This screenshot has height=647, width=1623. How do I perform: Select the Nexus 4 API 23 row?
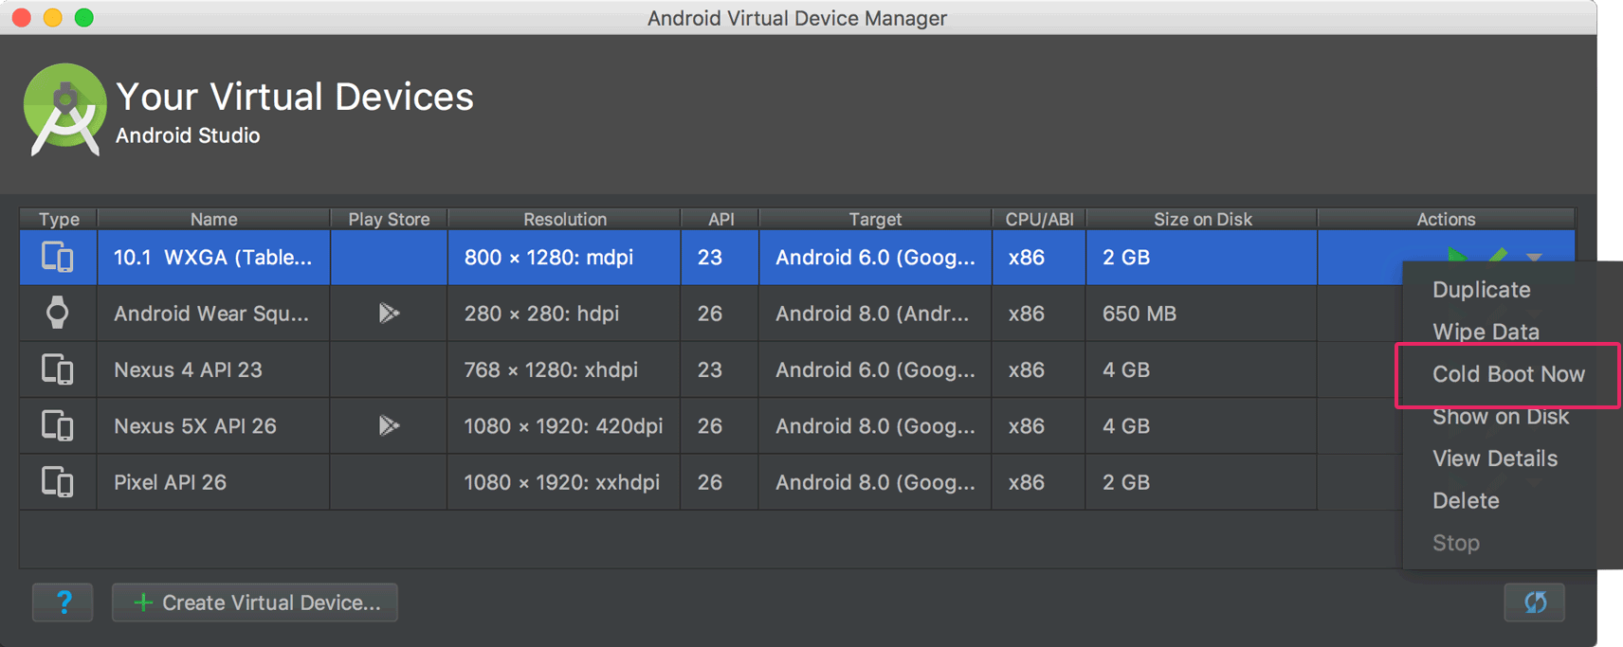(212, 369)
